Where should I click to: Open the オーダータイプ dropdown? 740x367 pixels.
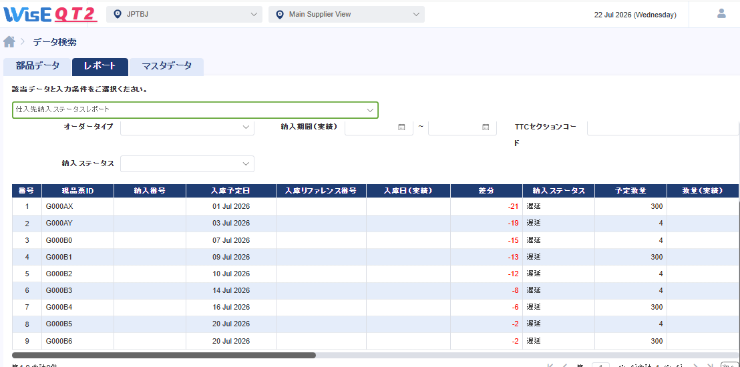[x=188, y=127]
